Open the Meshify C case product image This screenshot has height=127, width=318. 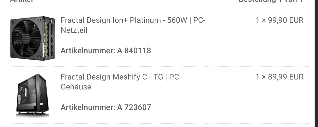click(33, 96)
